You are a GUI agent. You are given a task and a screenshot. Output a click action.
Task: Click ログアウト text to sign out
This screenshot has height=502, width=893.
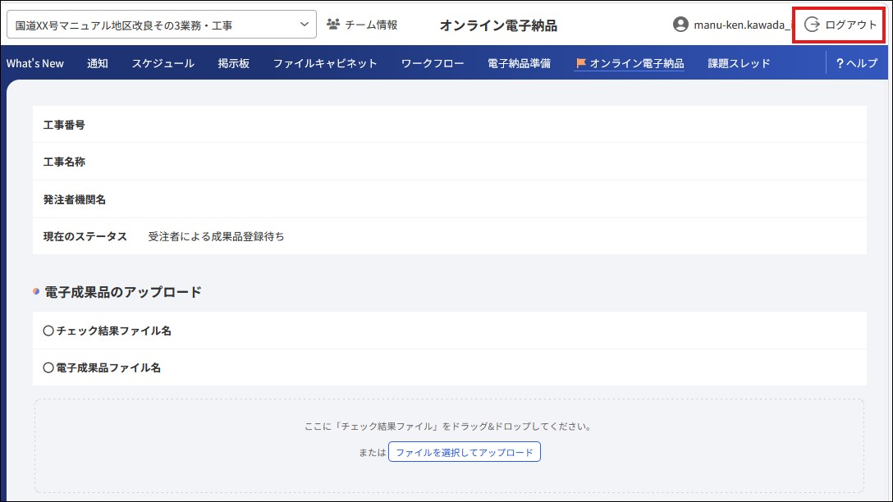click(851, 25)
